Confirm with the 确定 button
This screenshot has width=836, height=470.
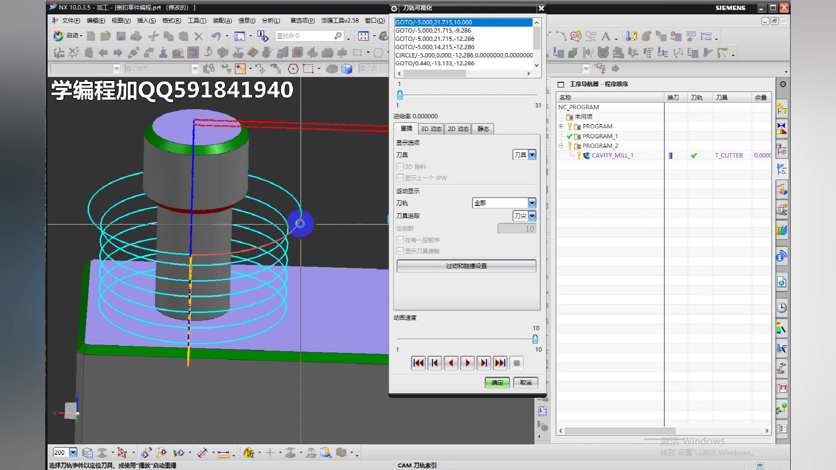tap(497, 383)
